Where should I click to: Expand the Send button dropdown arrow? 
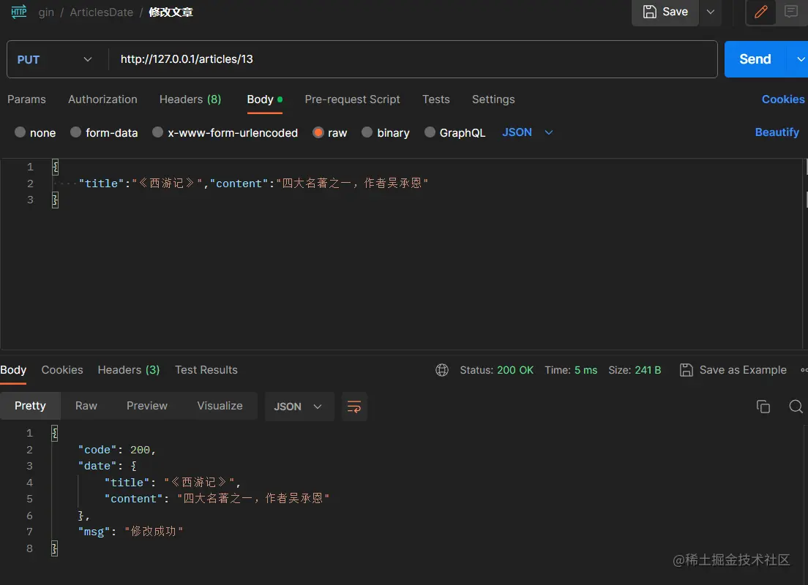[x=800, y=58]
